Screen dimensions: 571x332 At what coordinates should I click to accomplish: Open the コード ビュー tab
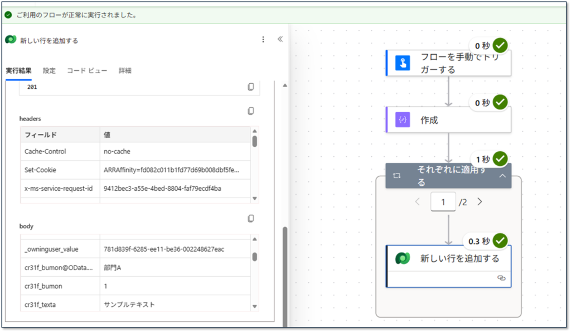[87, 71]
